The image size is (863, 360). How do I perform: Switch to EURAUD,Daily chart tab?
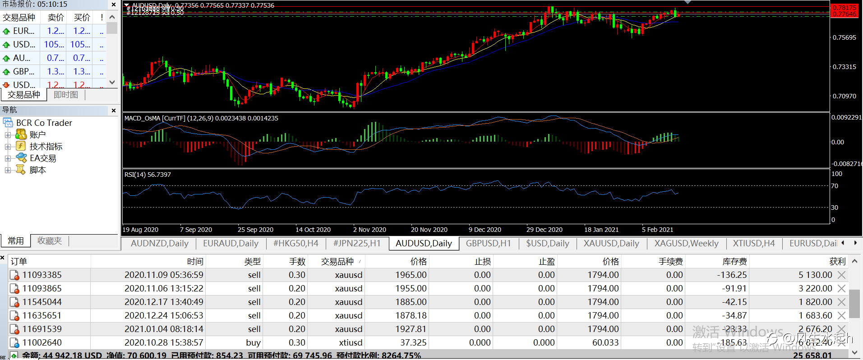(231, 243)
